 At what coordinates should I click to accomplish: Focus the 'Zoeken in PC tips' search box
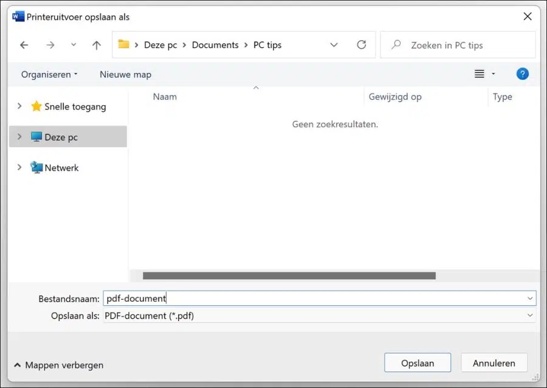point(458,44)
